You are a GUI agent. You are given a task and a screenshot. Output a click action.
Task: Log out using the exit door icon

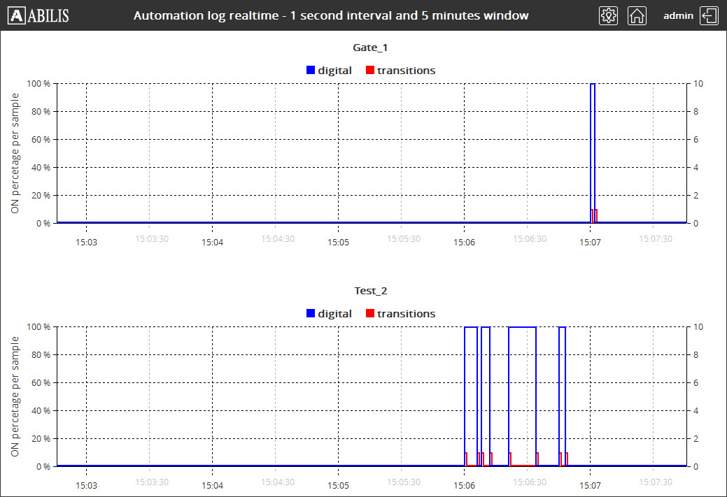[710, 16]
